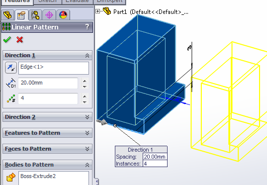Click the Part1 icon in flyout tree
This screenshot has width=267, height=185.
click(107, 11)
